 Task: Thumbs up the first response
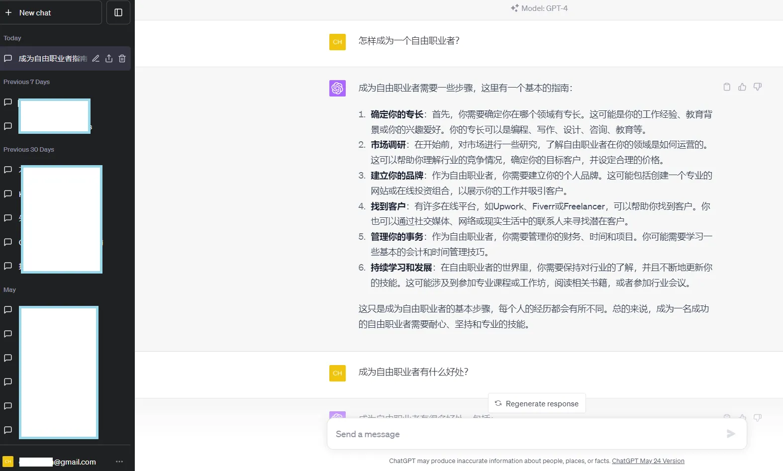pyautogui.click(x=742, y=87)
